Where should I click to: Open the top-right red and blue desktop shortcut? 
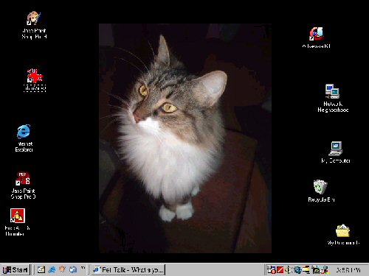[x=316, y=34]
